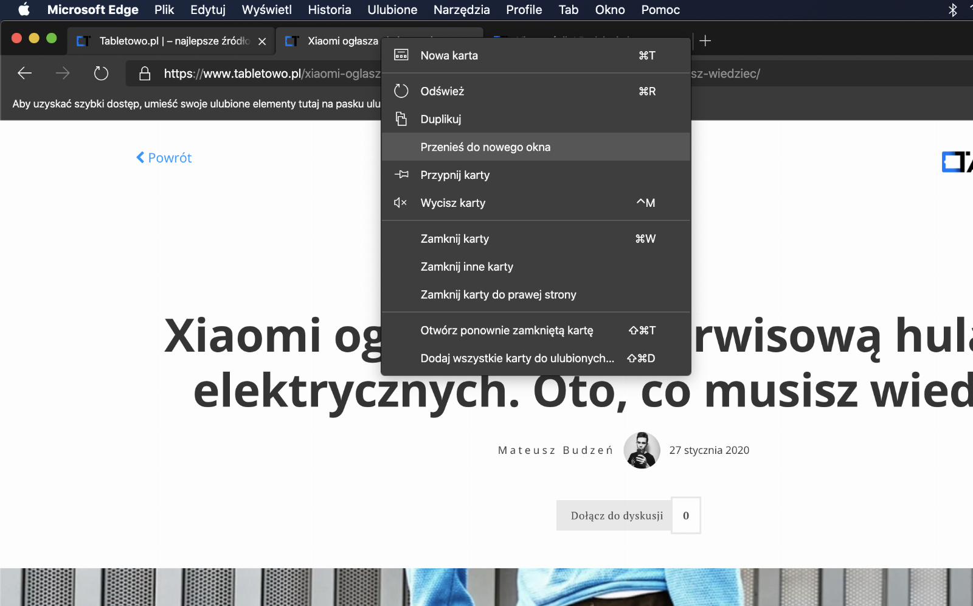This screenshot has width=973, height=606.
Task: Open the Apple menu
Action: coord(24,9)
